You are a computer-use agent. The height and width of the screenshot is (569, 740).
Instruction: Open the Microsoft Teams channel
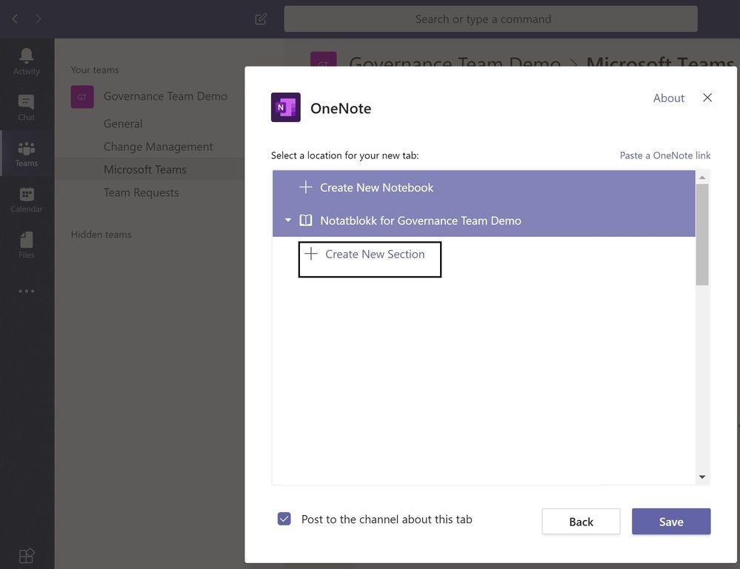[x=145, y=169]
